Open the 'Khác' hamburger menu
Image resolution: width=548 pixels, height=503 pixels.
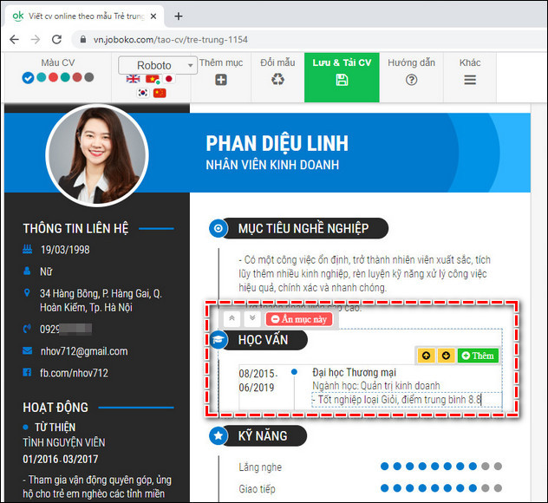tap(470, 80)
